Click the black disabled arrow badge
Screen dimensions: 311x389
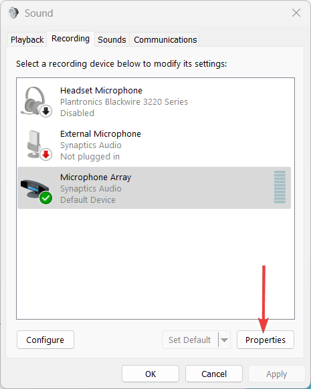click(x=45, y=111)
